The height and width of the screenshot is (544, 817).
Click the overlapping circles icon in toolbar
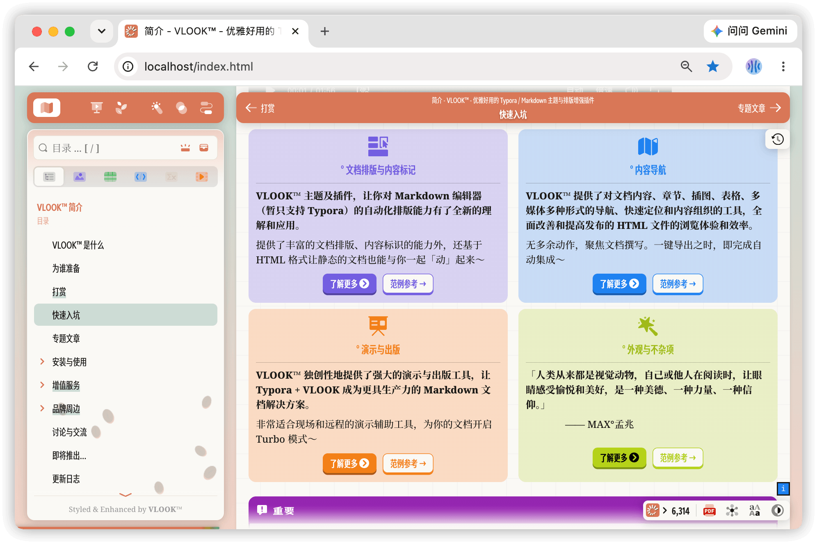181,108
